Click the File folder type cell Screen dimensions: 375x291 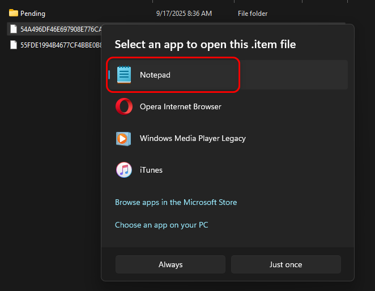click(253, 13)
